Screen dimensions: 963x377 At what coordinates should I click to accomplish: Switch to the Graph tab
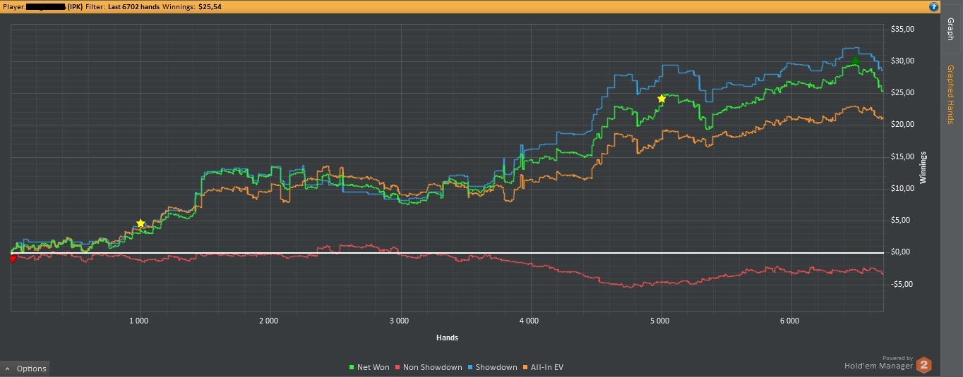950,30
